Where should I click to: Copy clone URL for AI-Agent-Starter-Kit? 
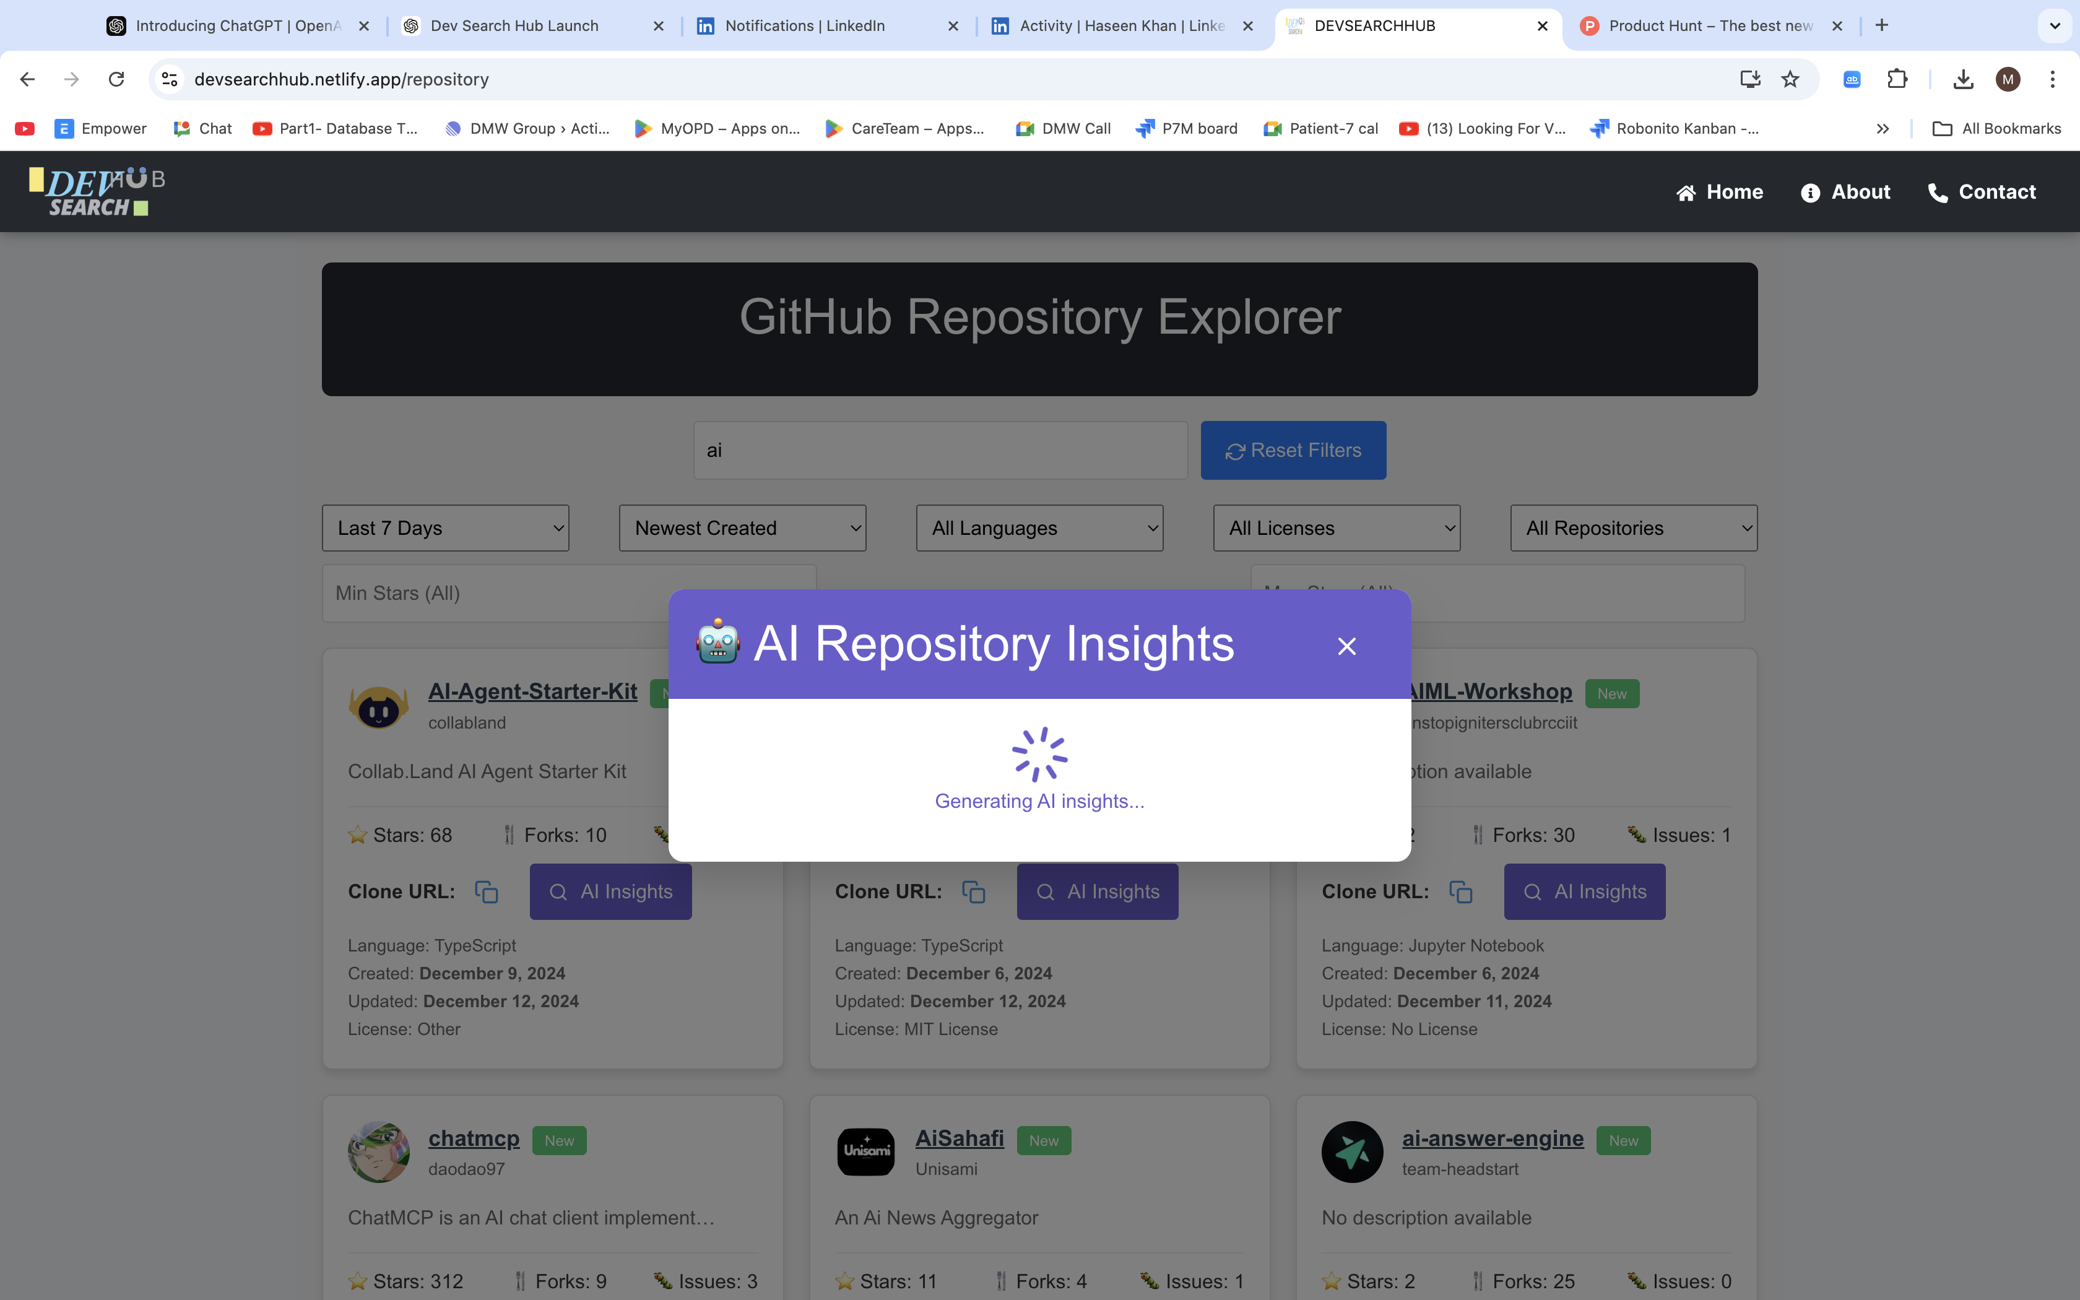(x=487, y=891)
